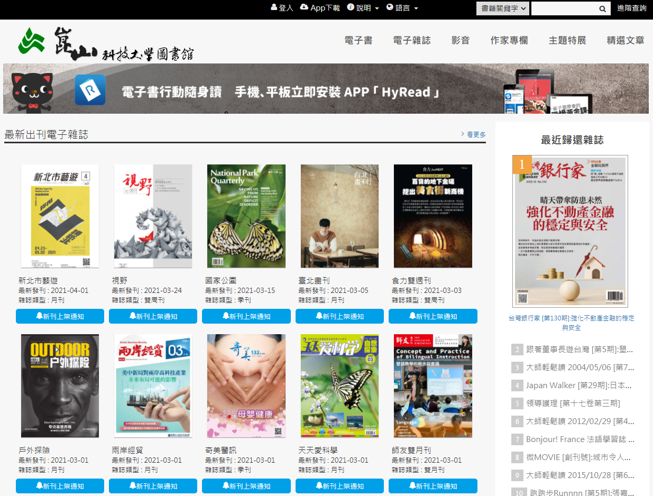Open the 主題特展 navigation item
This screenshot has height=496, width=653.
tap(567, 40)
